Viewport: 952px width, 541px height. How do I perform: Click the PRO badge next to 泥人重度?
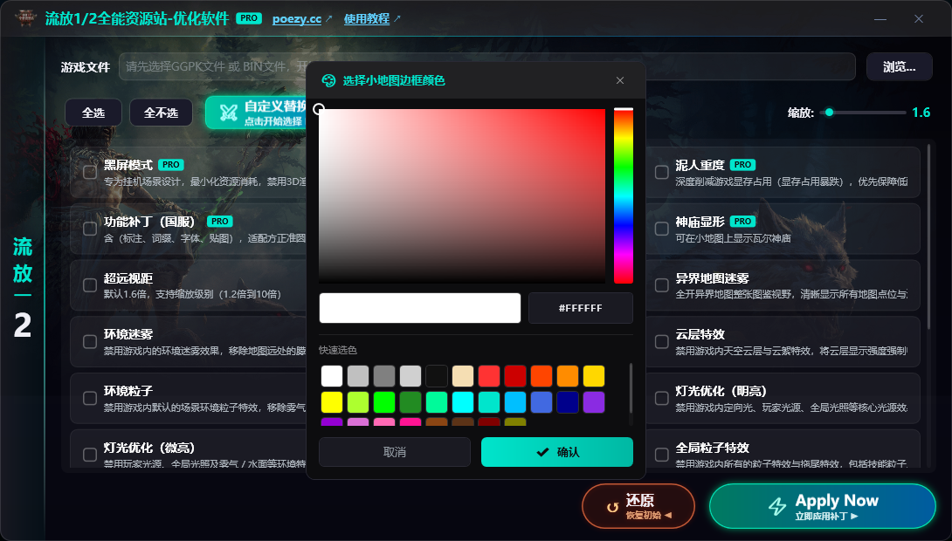click(x=742, y=164)
